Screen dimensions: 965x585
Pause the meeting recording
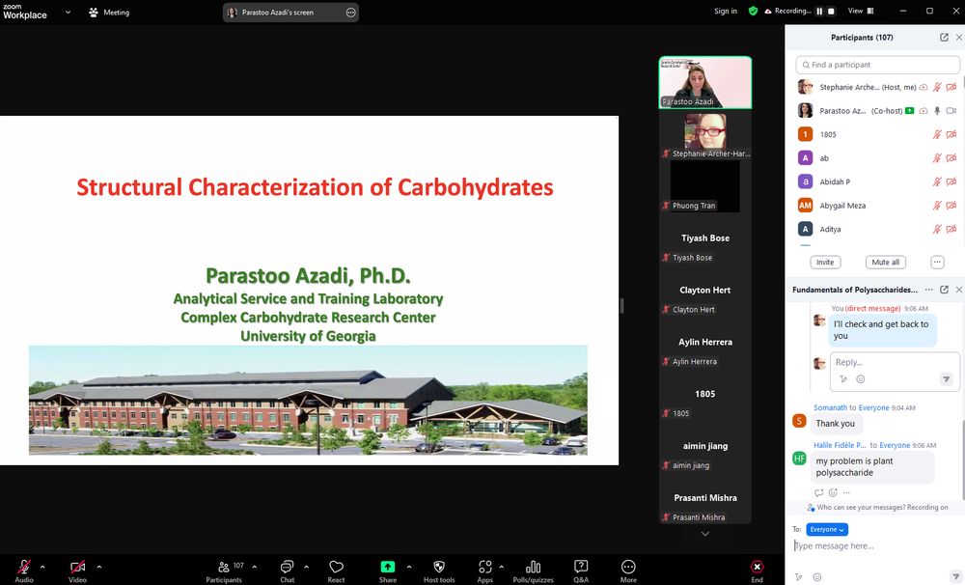(x=819, y=12)
